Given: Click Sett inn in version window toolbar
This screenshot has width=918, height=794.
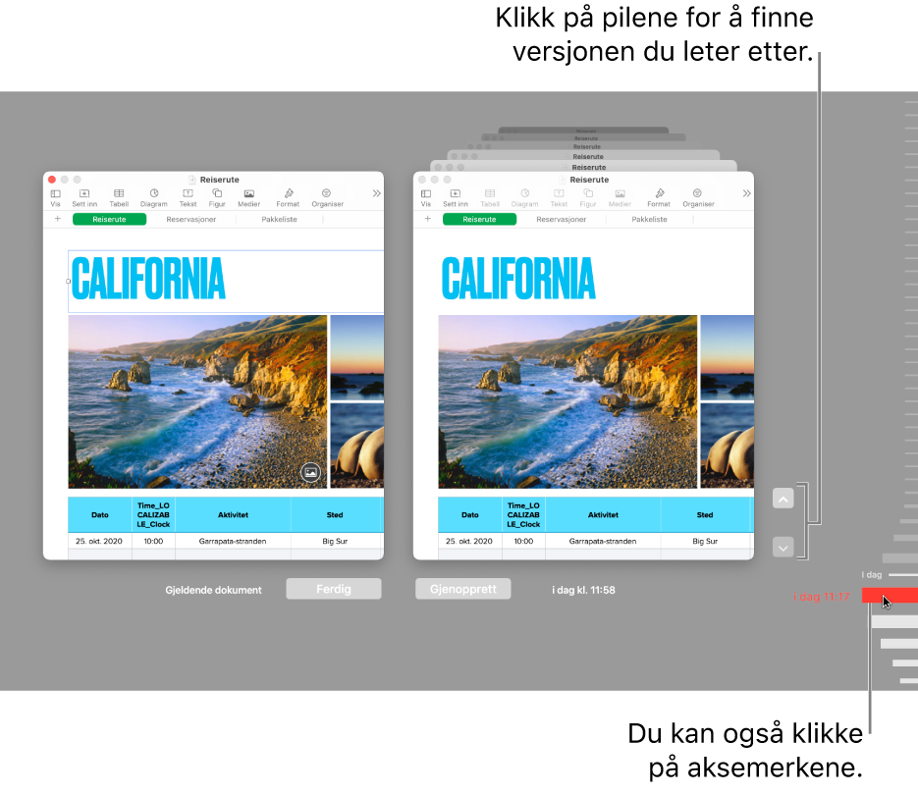Looking at the screenshot, I should pyautogui.click(x=455, y=198).
